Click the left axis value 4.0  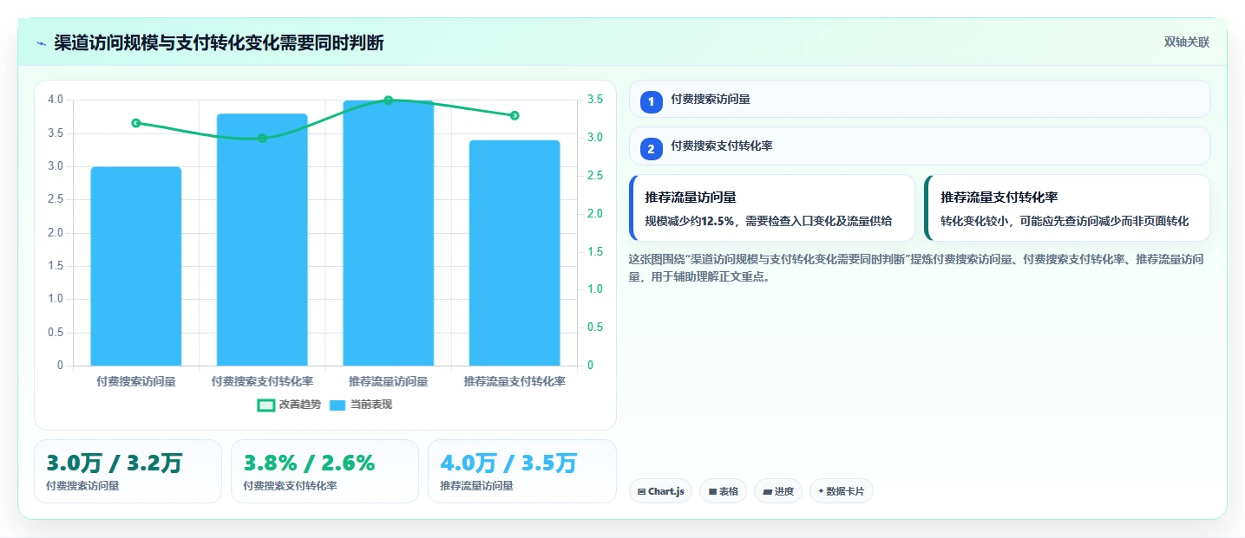56,100
